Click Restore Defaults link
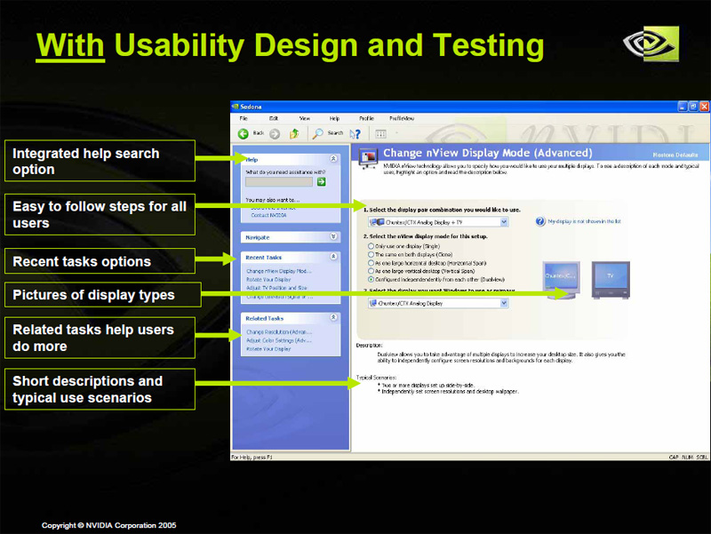Viewport: 711px width, 534px height. [675, 155]
